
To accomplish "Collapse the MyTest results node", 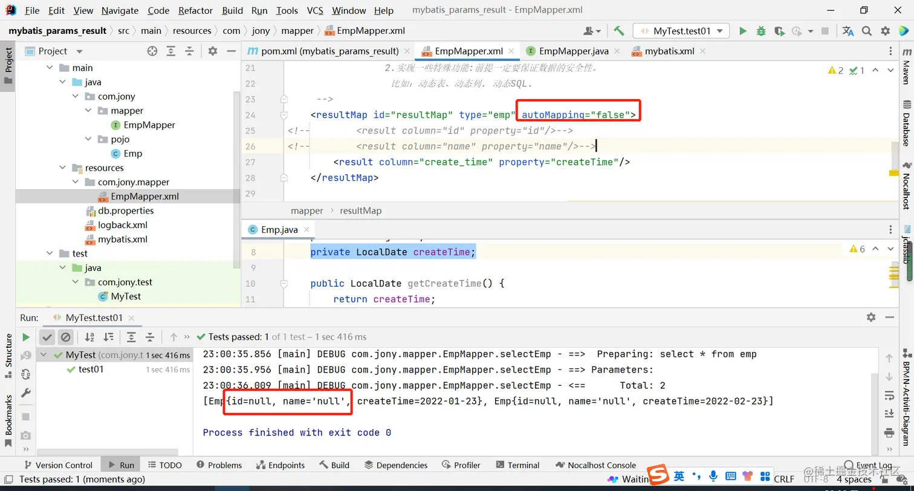I will (x=44, y=355).
